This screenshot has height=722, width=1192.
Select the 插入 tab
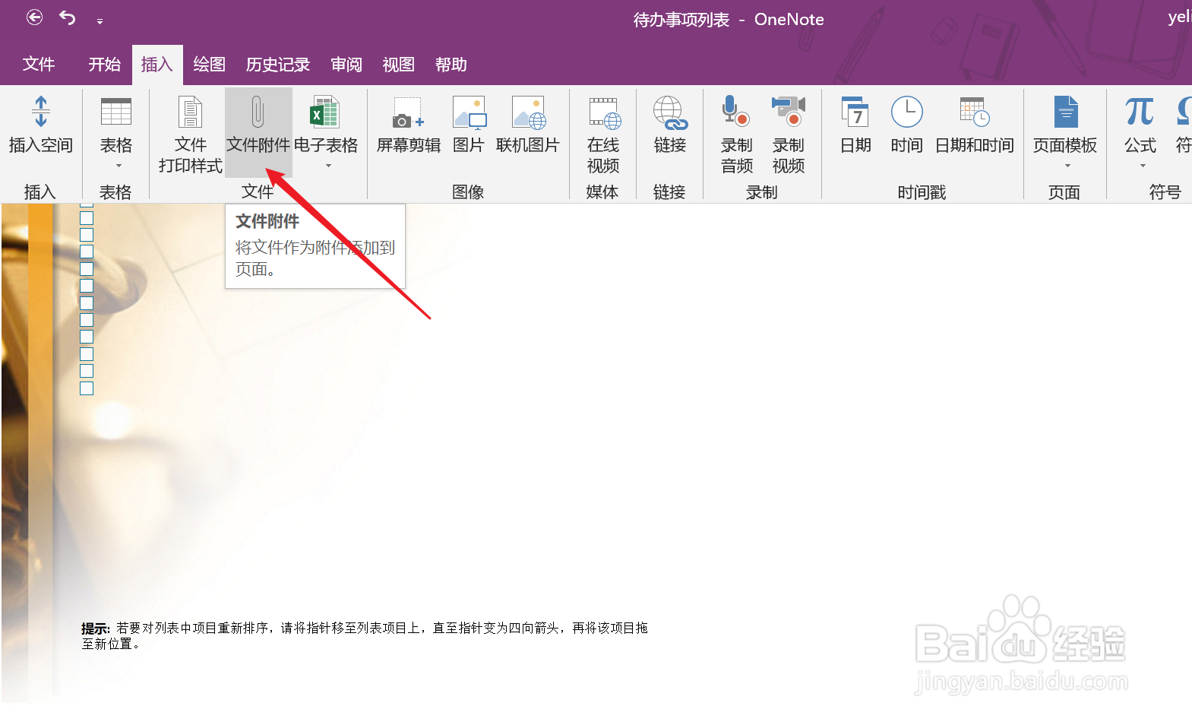[157, 65]
